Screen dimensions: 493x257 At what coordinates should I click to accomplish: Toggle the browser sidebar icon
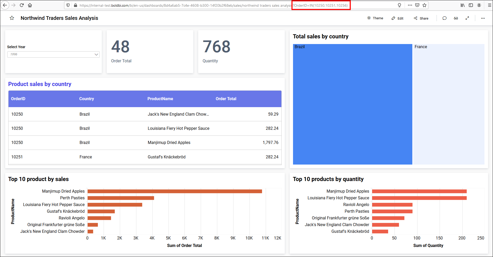pos(471,5)
